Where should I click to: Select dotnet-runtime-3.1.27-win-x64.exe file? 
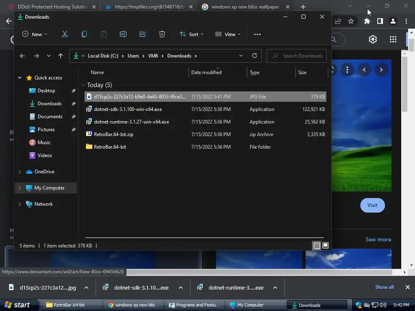click(205, 121)
